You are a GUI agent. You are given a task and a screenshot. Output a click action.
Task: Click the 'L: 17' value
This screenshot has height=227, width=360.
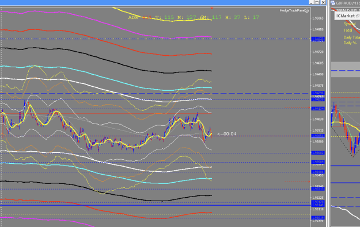[251, 18]
